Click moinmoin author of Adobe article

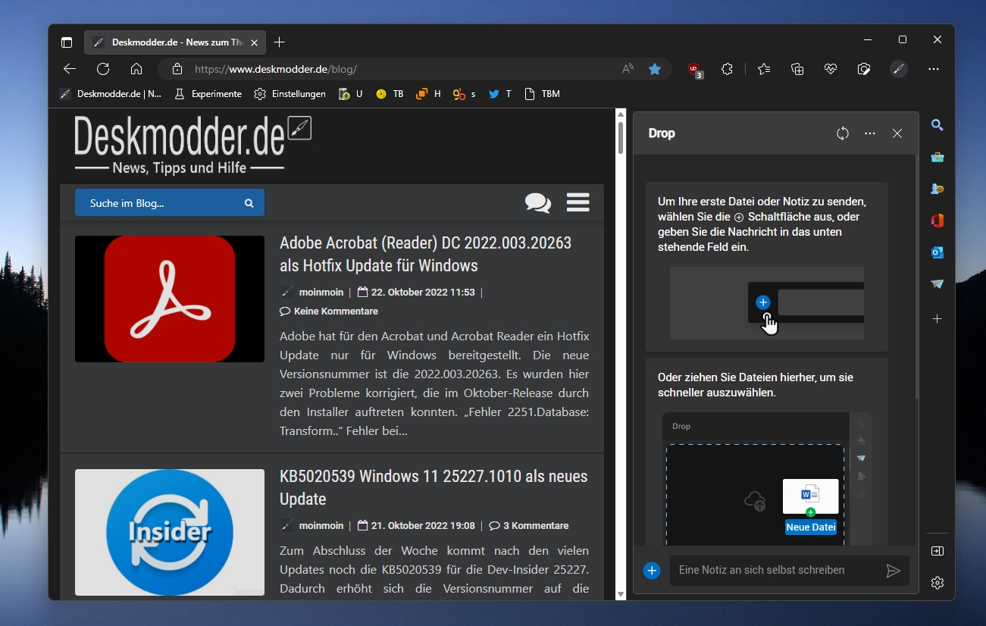tap(321, 292)
